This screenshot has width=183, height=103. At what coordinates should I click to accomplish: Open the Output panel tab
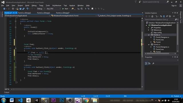(x=7, y=92)
